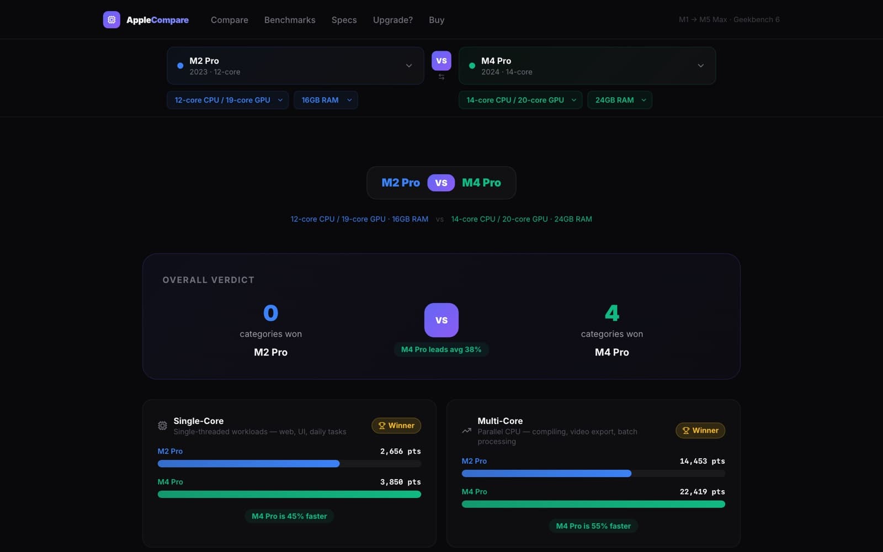Click the purple VS badge between chip selectors
Image resolution: width=883 pixels, height=552 pixels.
pos(441,61)
